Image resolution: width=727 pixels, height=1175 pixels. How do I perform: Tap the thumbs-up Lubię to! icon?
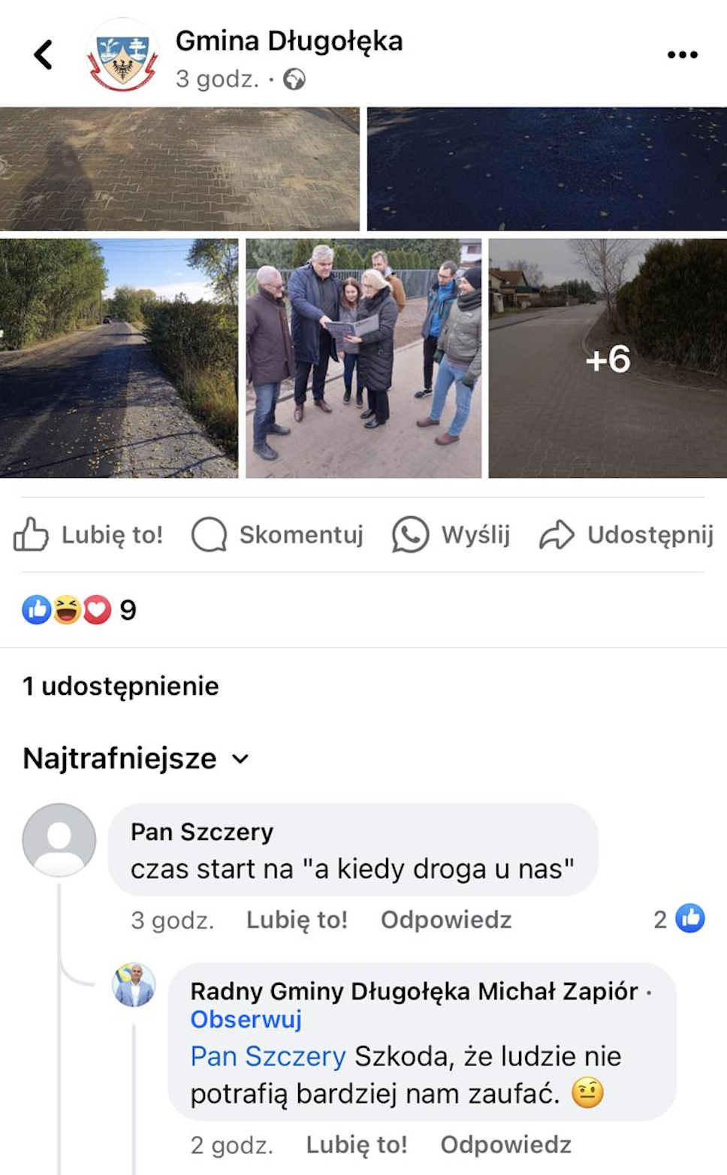tap(31, 535)
